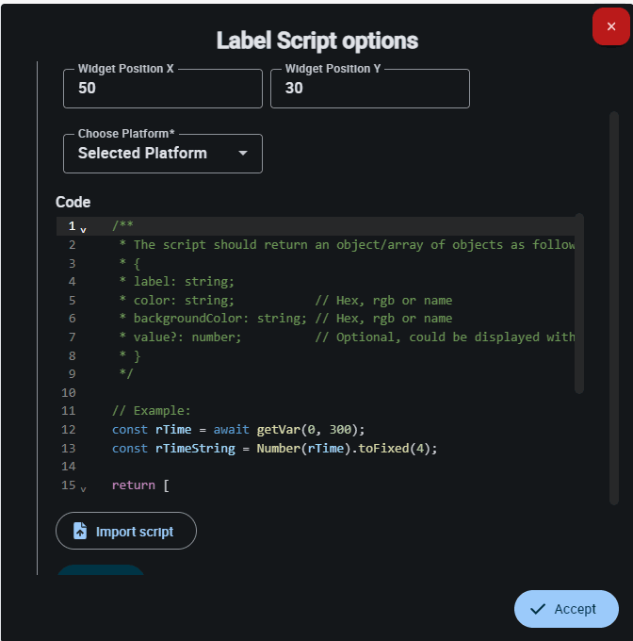Close the Label Script options dialog
The width and height of the screenshot is (633, 641).
click(x=610, y=26)
